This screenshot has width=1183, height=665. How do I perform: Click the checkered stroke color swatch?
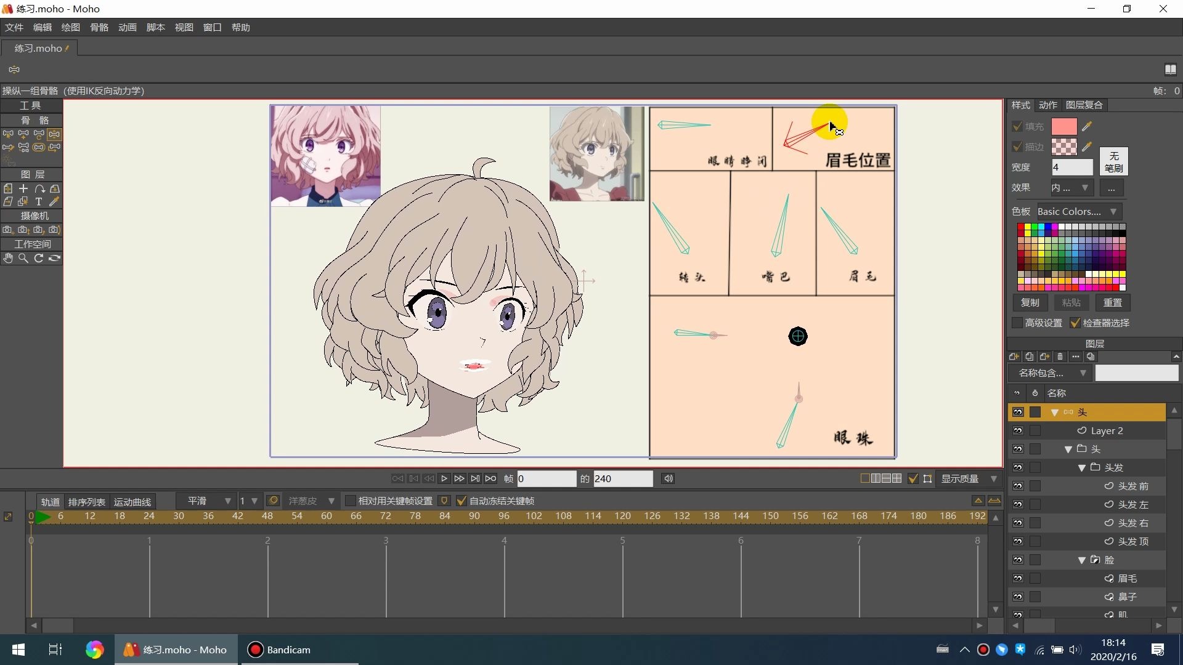tap(1064, 147)
